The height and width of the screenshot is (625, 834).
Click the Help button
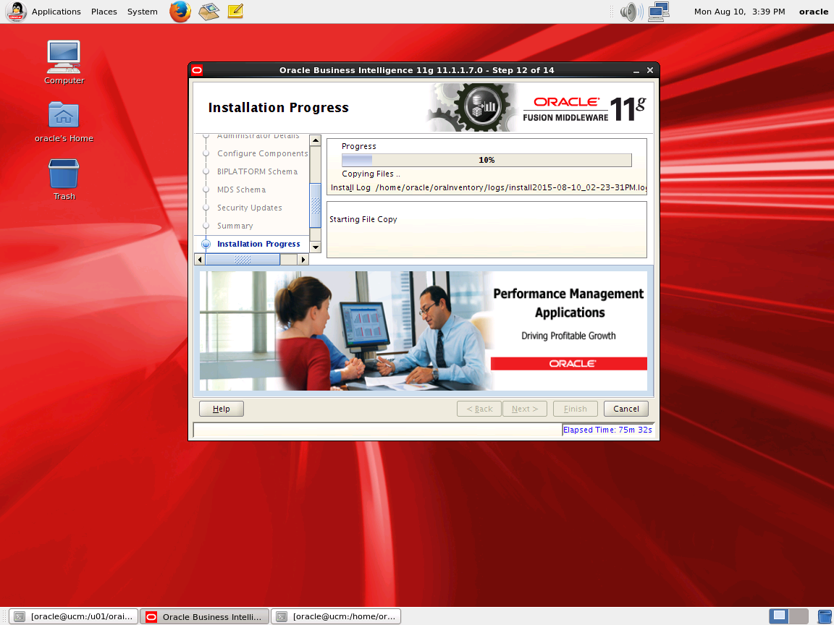click(222, 409)
